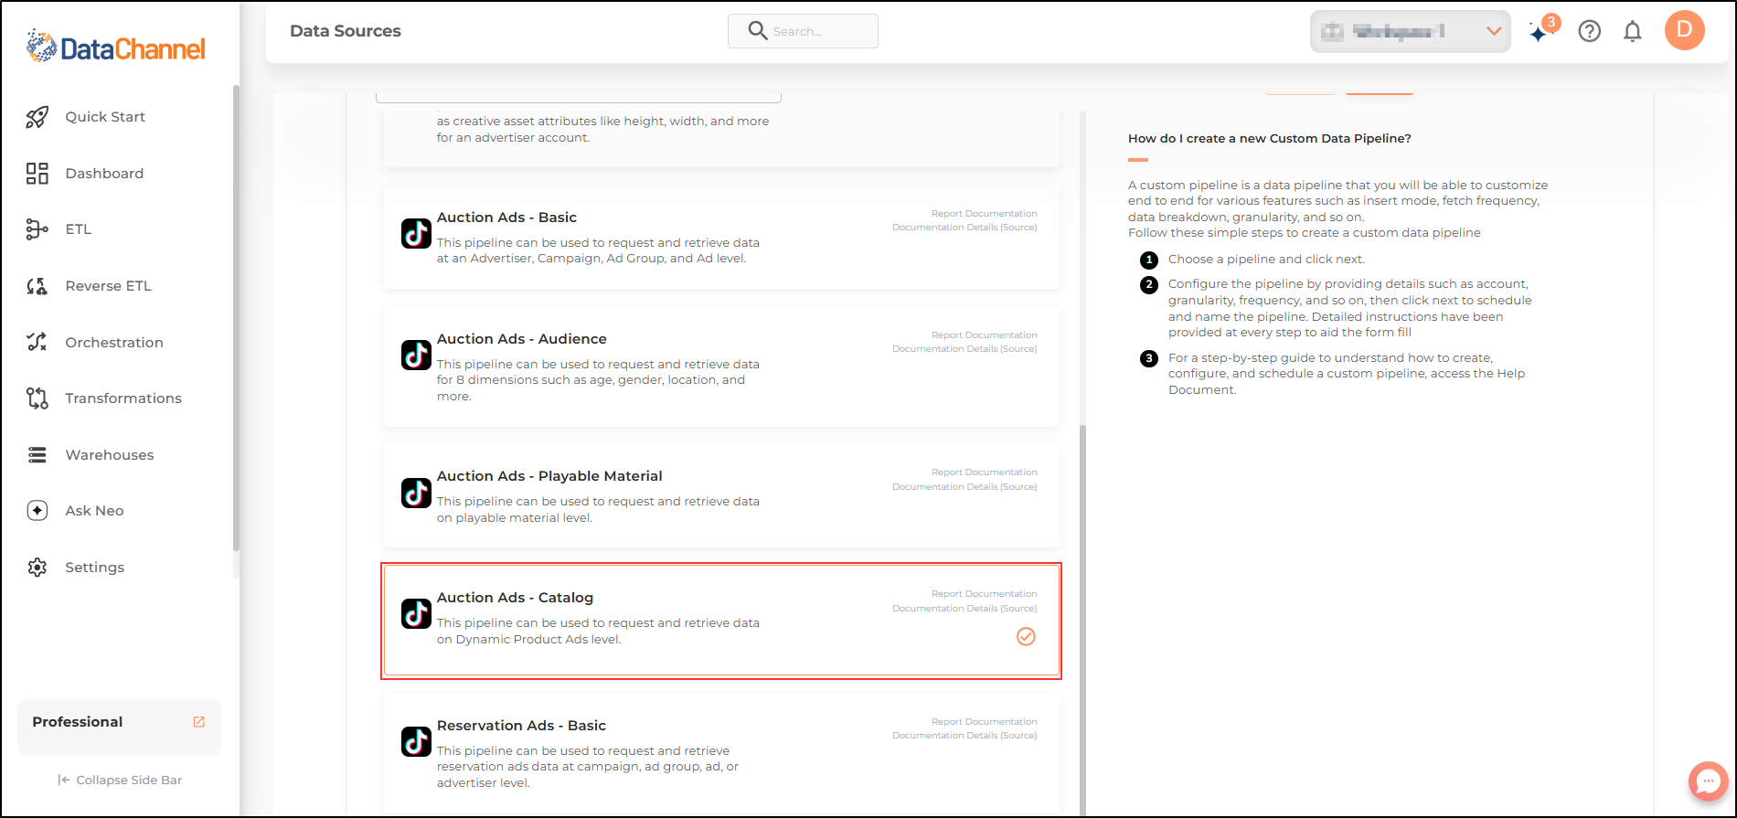This screenshot has height=818, width=1737.
Task: Open the chat support bubble
Action: [1708, 781]
